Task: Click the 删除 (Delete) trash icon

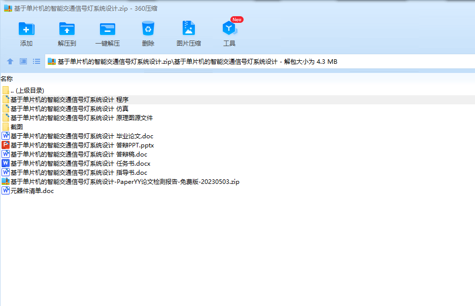Action: (x=148, y=28)
